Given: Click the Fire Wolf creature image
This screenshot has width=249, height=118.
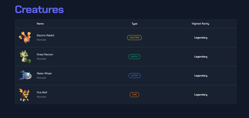Looking at the screenshot, I should 25,95.
